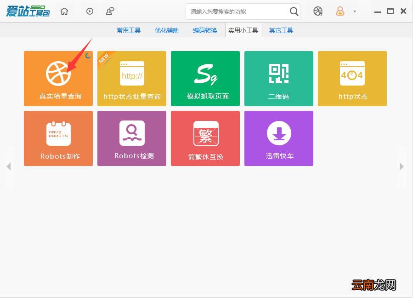
Task: Click the customer service person icon
Action: pos(110,11)
